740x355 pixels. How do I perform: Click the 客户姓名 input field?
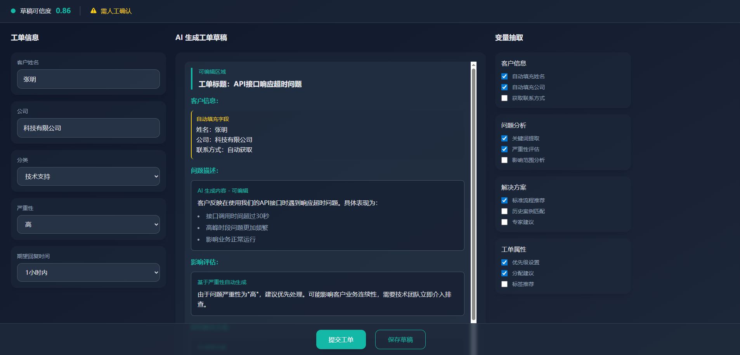[x=88, y=79]
